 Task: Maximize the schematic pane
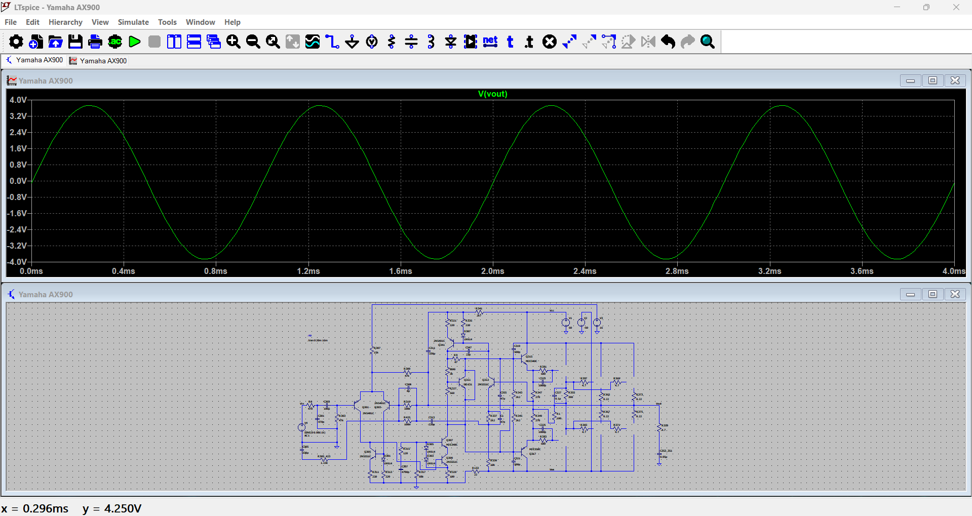coord(932,294)
